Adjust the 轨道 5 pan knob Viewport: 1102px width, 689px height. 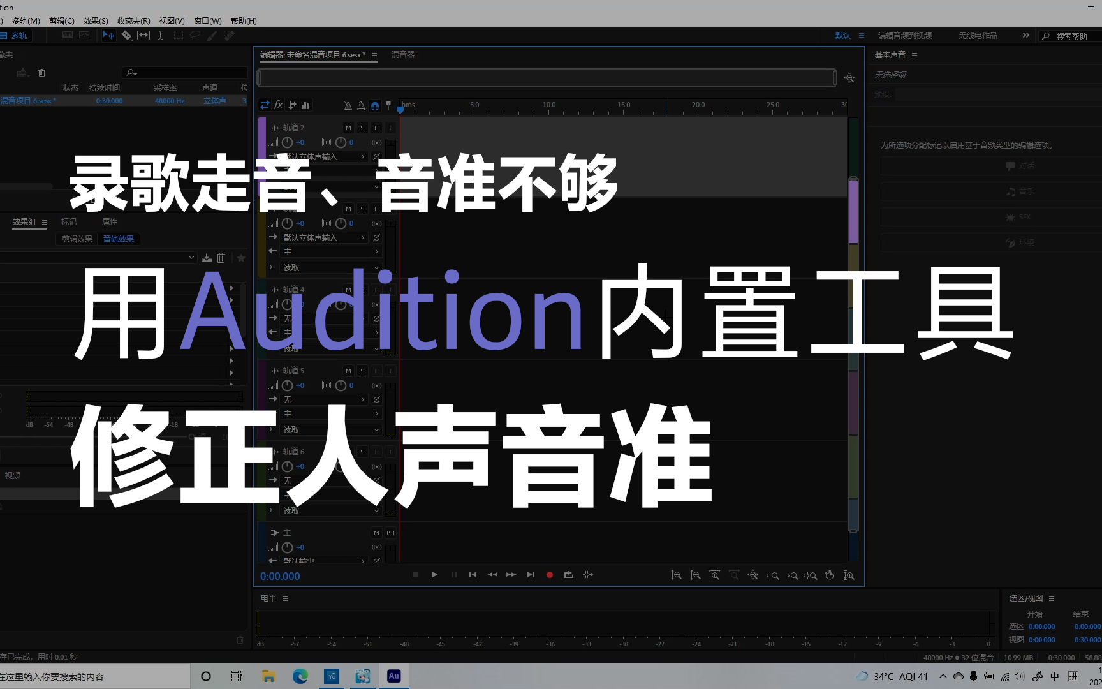click(x=341, y=386)
